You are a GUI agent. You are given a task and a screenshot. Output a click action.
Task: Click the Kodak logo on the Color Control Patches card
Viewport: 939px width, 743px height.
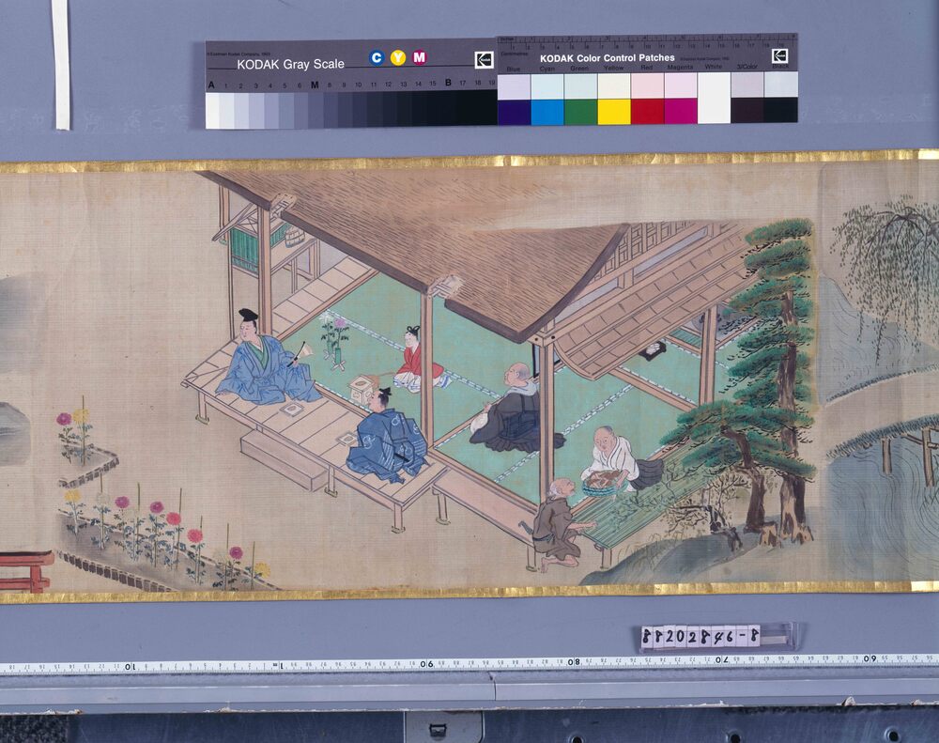pos(779,56)
